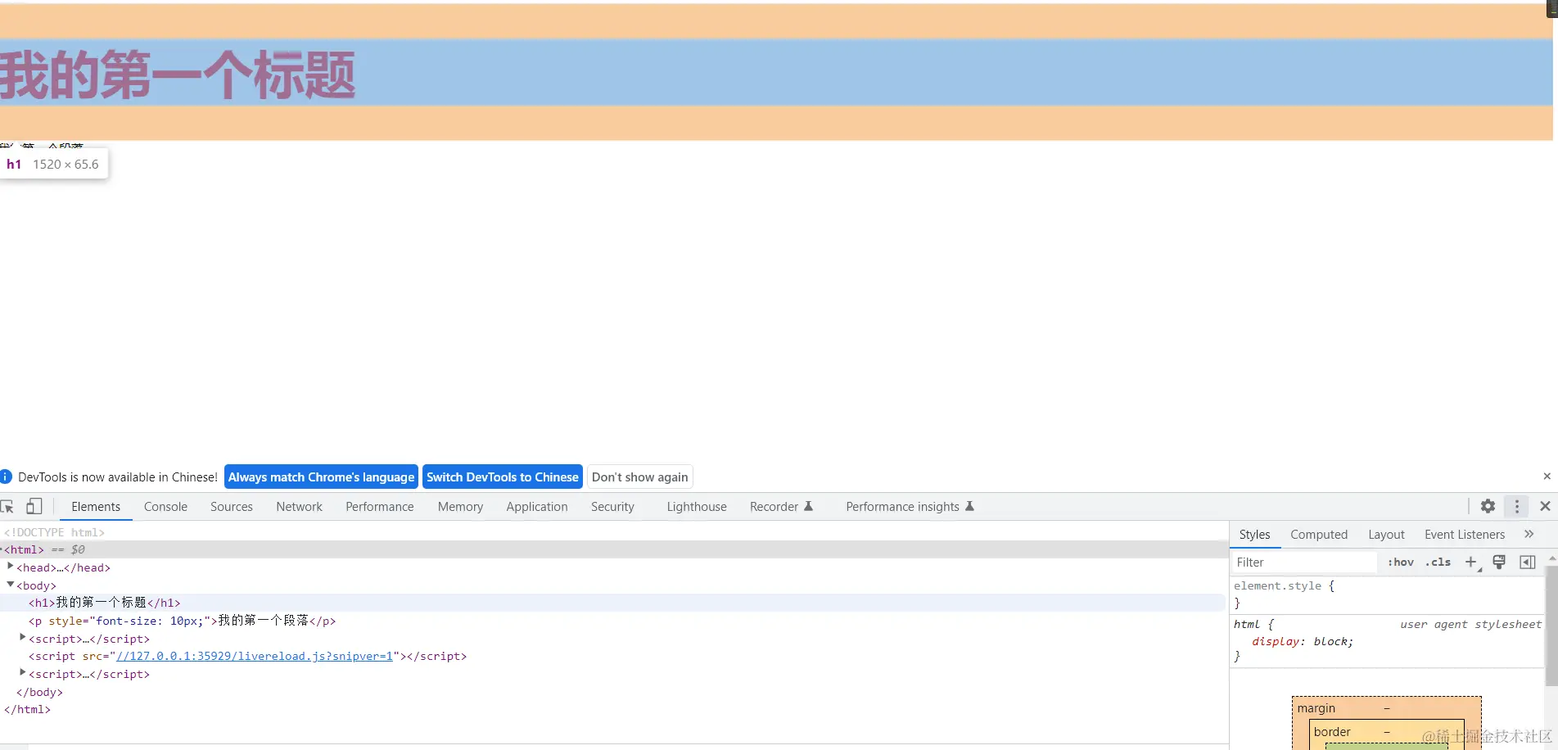The height and width of the screenshot is (750, 1558).
Task: Open the Performance insights tab
Action: click(x=910, y=507)
